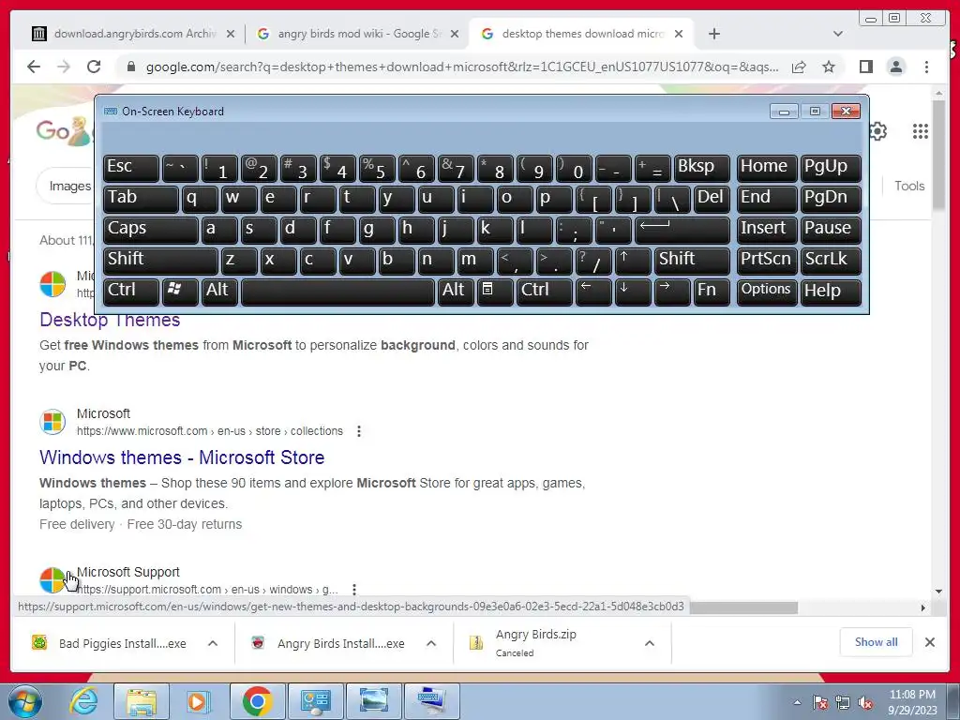This screenshot has width=960, height=720.
Task: Click the left arrow key on keyboard
Action: click(593, 292)
